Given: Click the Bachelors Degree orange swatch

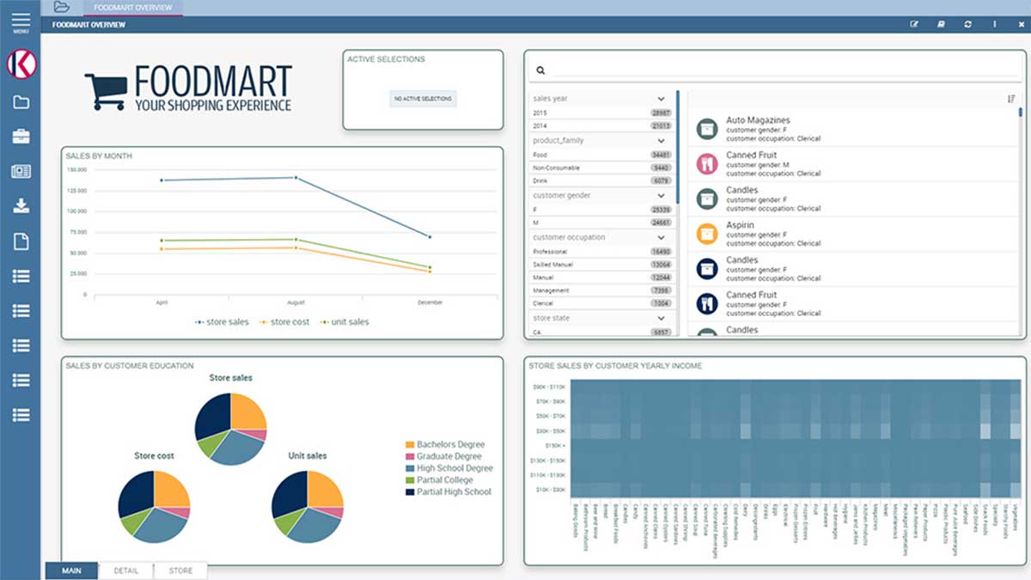Looking at the screenshot, I should [x=410, y=444].
